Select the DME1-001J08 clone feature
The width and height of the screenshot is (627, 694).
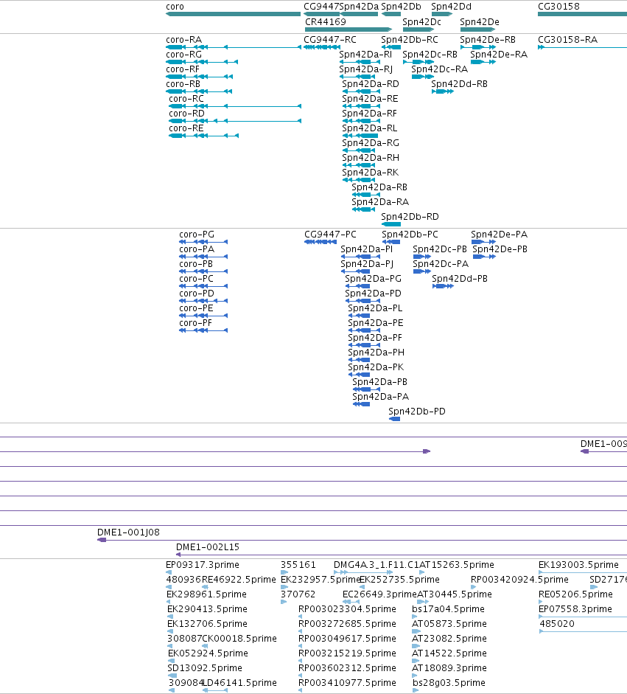(x=362, y=540)
